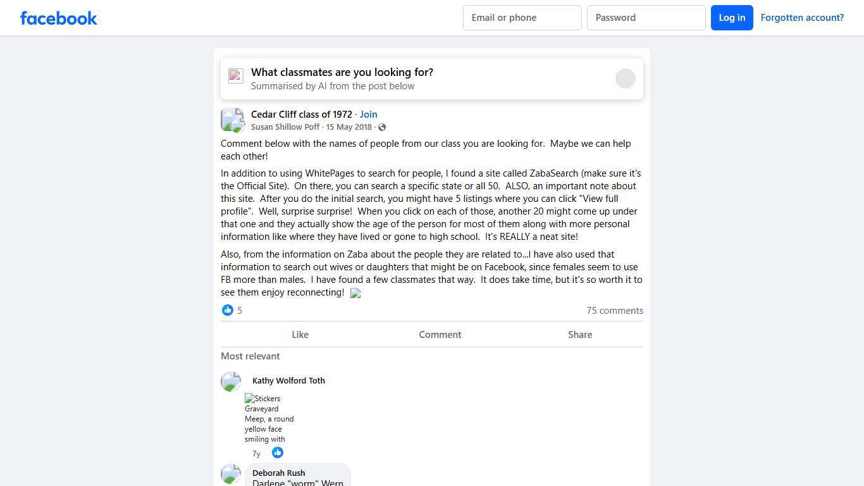Click into the Password field

coord(646,18)
